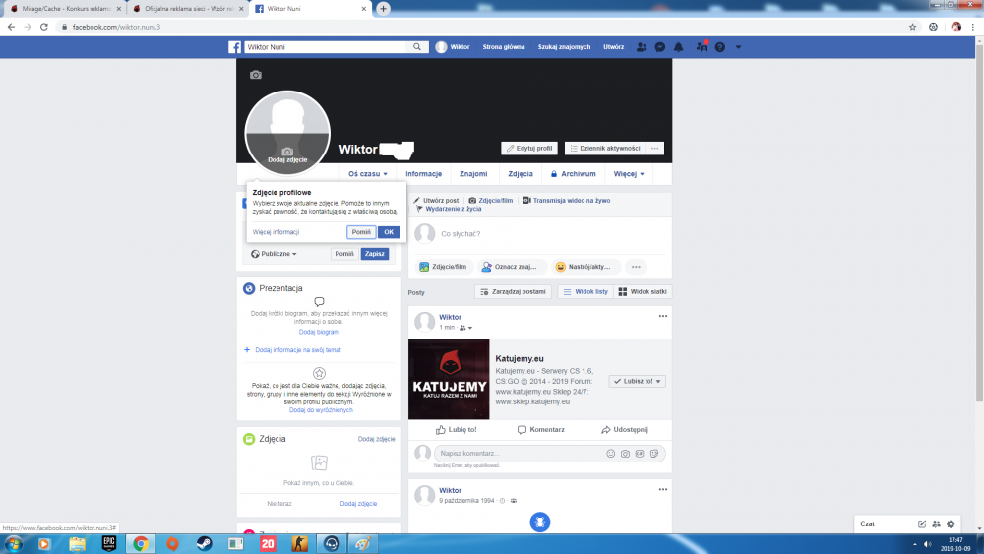
Task: Open Zdjęcia profile tab
Action: click(521, 174)
